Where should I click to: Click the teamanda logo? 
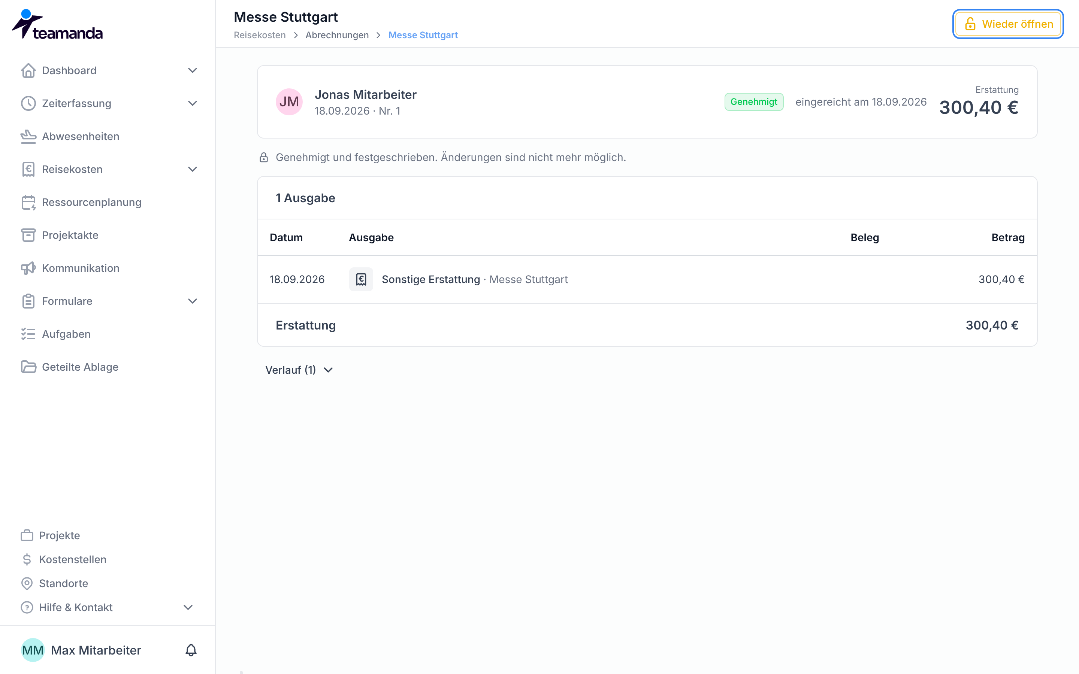click(57, 24)
